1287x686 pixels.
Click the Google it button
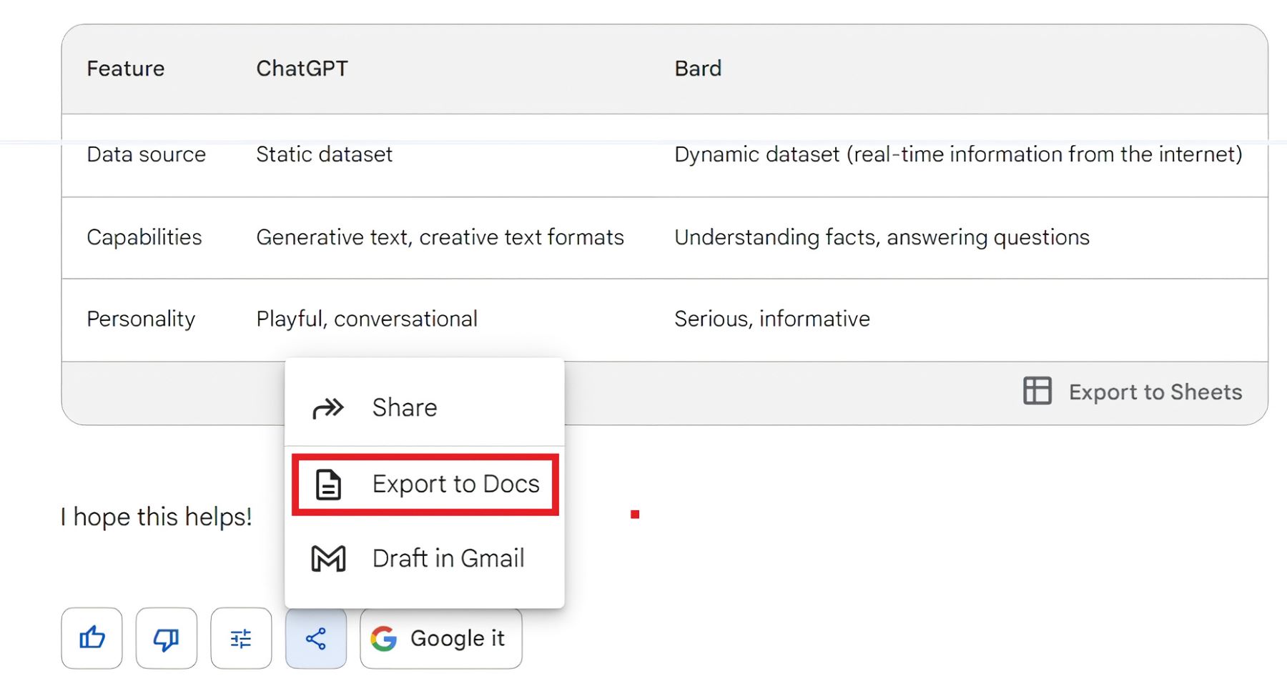click(x=441, y=638)
